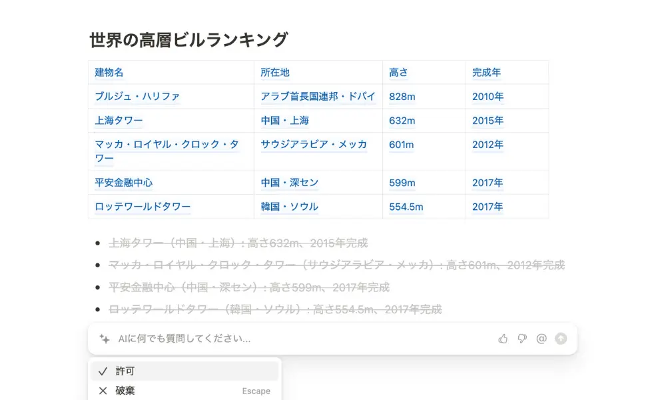This screenshot has width=666, height=400.
Task: Click the 上海タワー table cell
Action: pyautogui.click(x=171, y=120)
